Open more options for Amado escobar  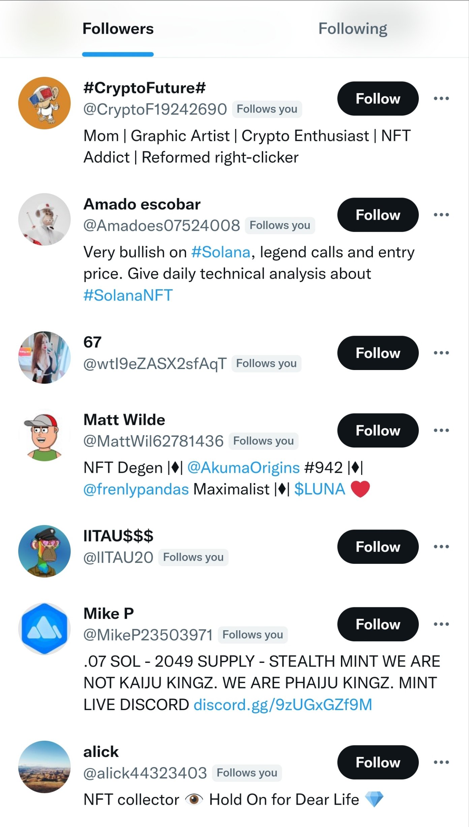click(441, 215)
